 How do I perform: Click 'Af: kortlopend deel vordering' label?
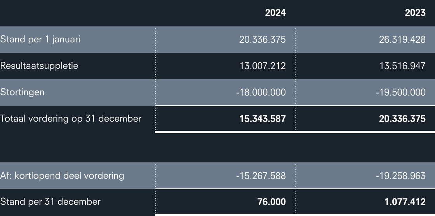pyautogui.click(x=62, y=176)
